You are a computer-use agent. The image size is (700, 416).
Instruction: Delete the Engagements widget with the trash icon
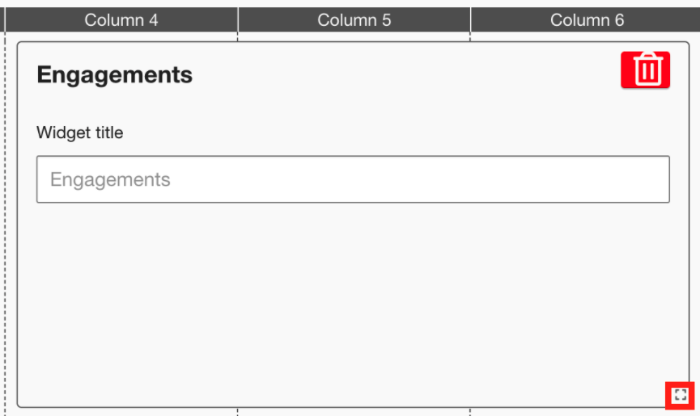point(645,69)
